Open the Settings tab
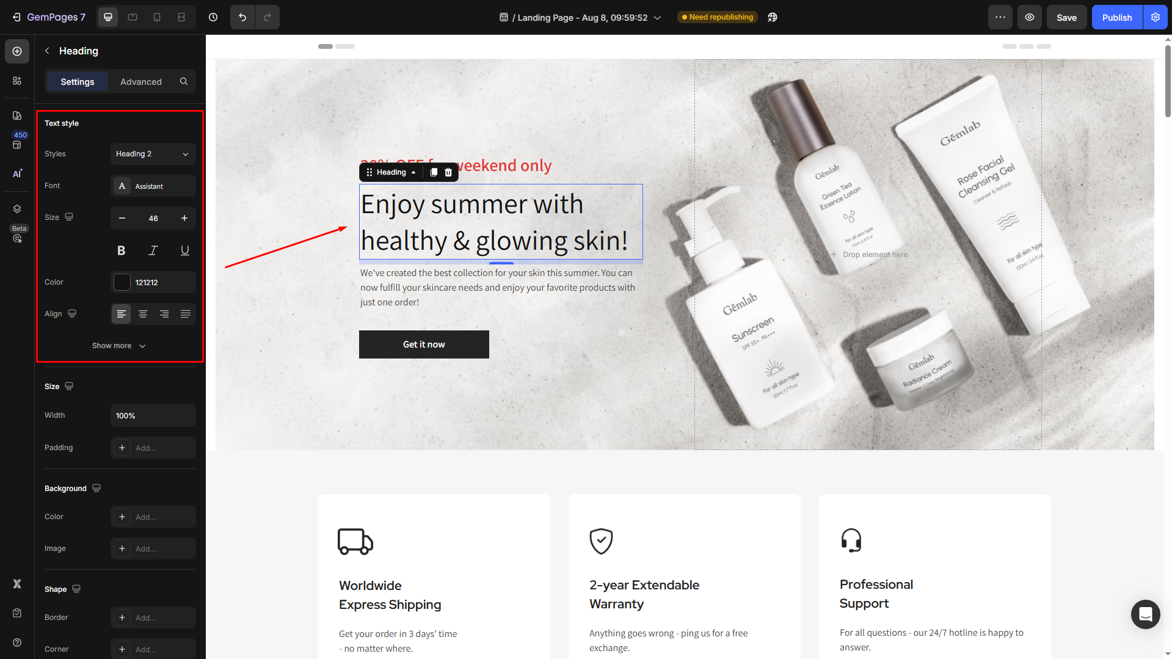 [78, 82]
